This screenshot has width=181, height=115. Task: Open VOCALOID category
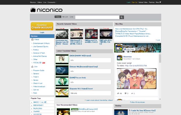(37, 63)
